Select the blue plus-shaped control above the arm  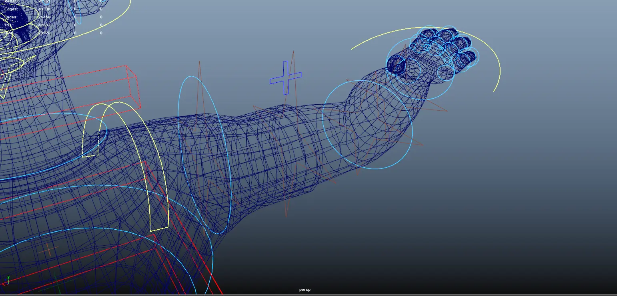pos(286,77)
